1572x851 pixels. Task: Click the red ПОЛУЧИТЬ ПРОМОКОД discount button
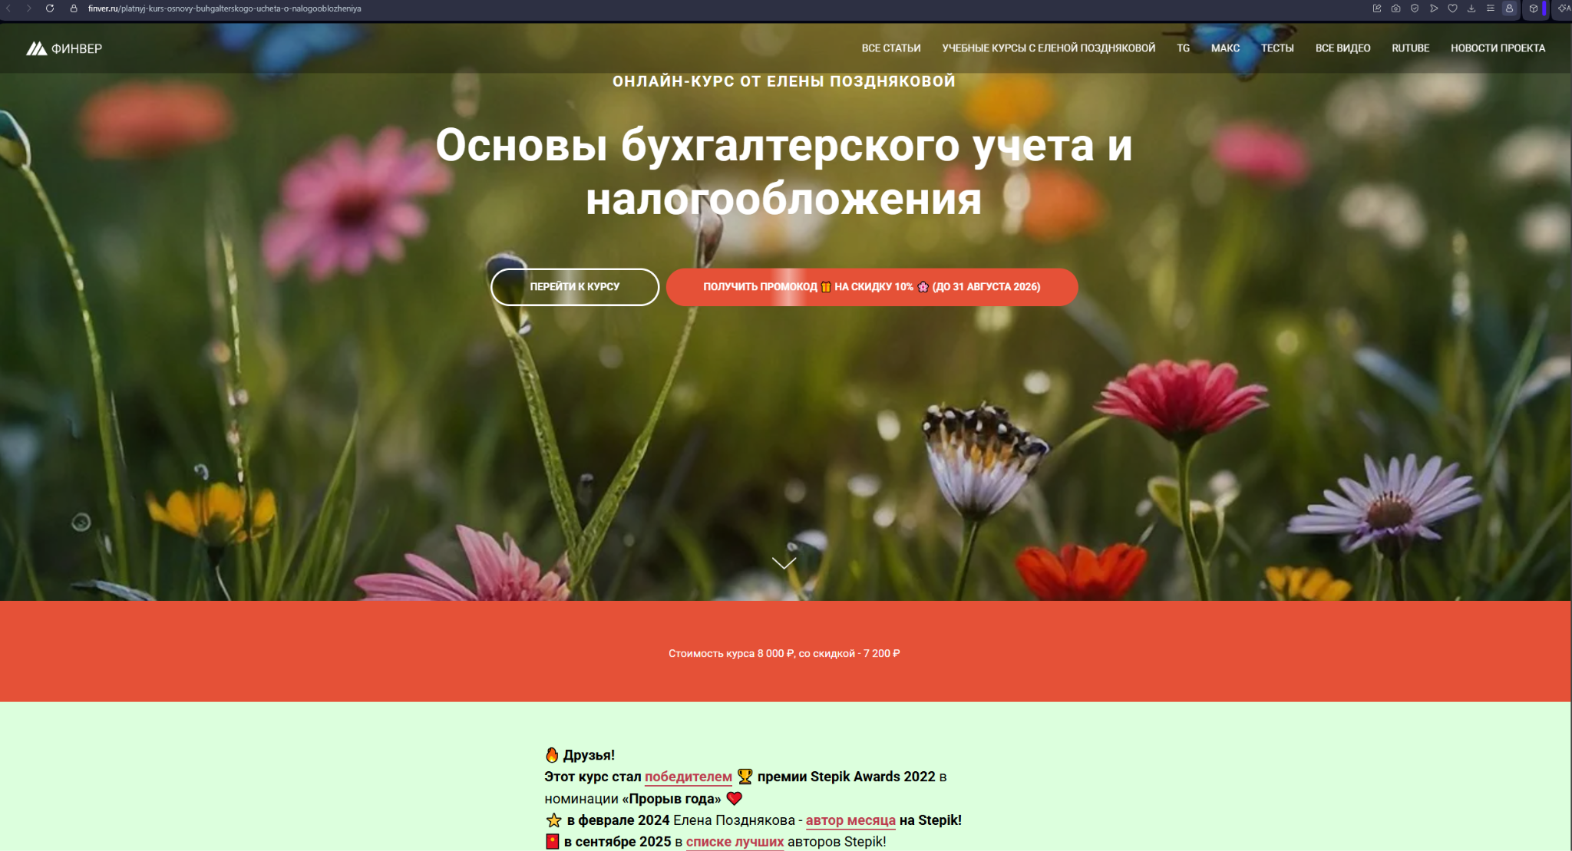tap(872, 287)
